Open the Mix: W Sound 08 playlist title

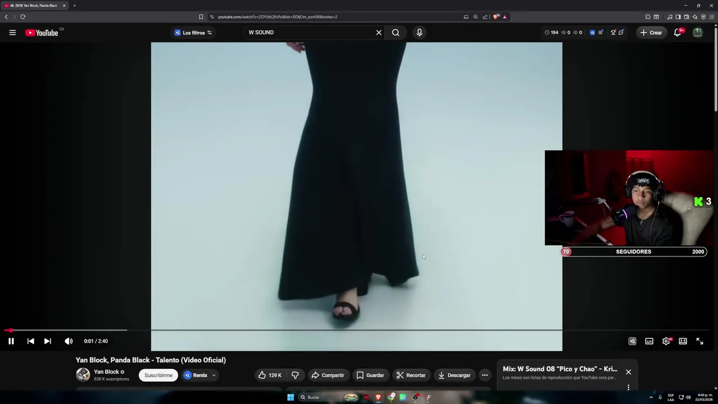click(560, 369)
